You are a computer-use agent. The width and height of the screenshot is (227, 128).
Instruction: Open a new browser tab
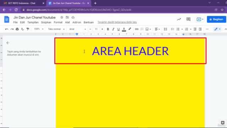coord(95,3)
